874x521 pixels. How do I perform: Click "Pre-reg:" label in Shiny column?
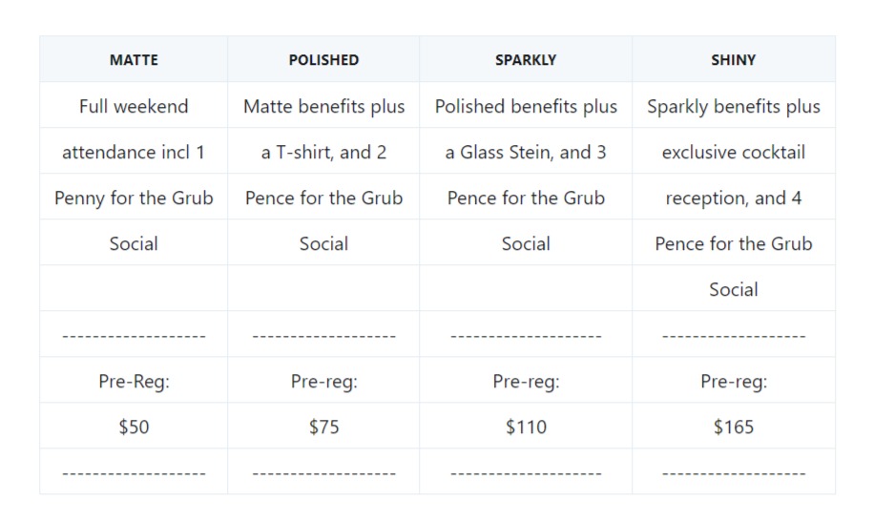tap(733, 381)
